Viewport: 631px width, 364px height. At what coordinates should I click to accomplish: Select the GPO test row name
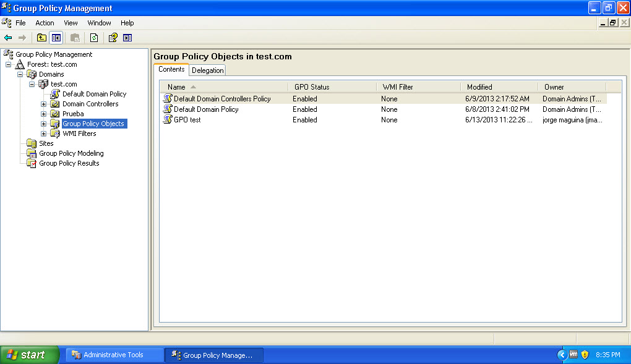point(187,120)
